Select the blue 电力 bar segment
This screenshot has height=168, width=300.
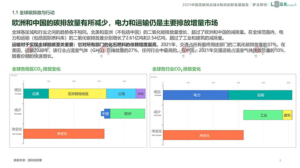196,95
